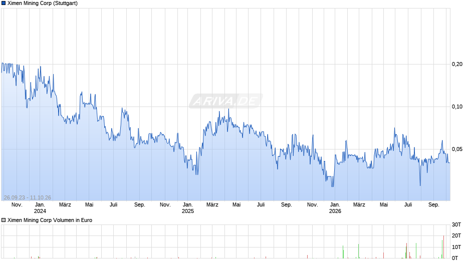Click the blue Ximen Mining Corp legend square
471x263 pixels.
pos(4,3)
